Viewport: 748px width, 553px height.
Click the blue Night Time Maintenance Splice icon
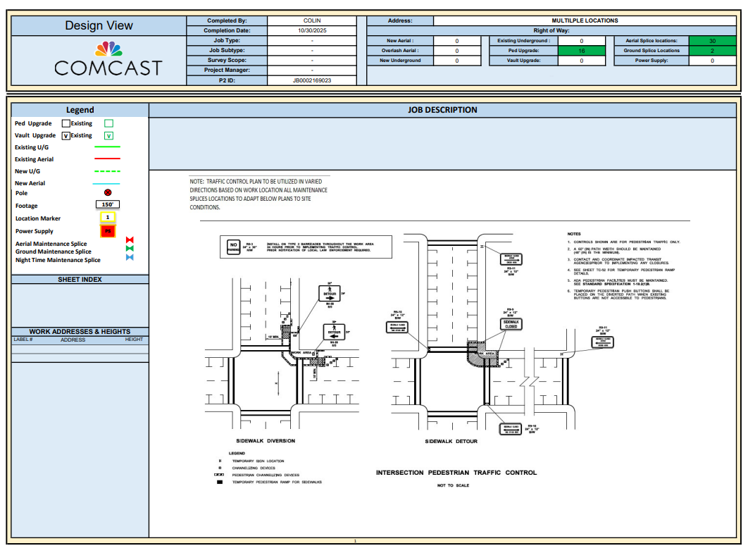coord(130,257)
